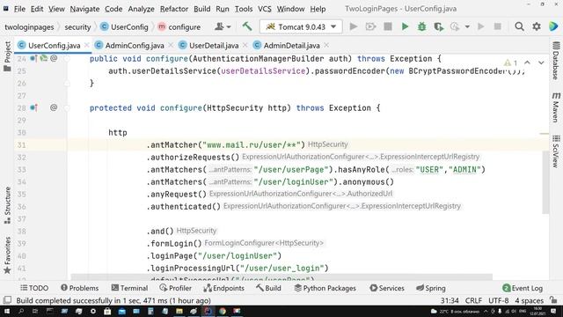Open the Analyze menu
This screenshot has height=317, width=563.
[x=141, y=9]
